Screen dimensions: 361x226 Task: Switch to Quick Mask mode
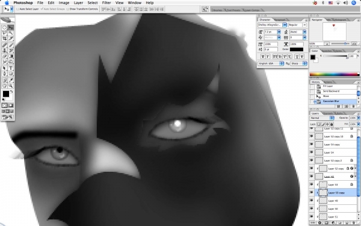[x=11, y=105]
